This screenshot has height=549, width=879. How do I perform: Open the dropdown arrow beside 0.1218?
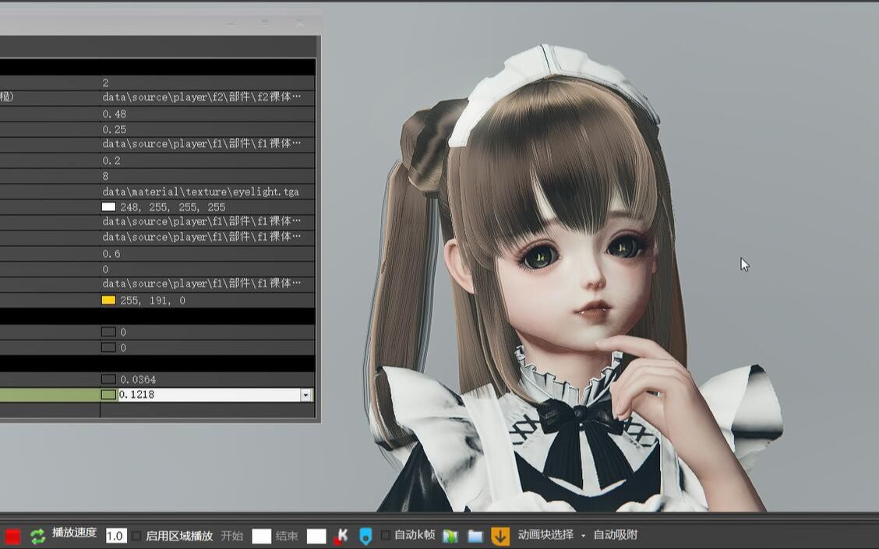pos(305,395)
